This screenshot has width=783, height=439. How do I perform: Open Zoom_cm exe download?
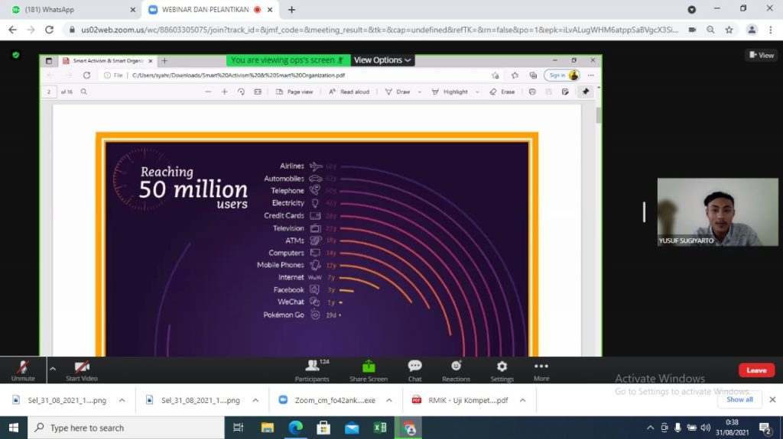(327, 400)
